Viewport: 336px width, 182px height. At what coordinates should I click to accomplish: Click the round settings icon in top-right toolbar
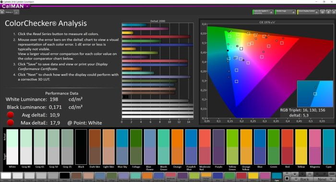tap(323, 12)
